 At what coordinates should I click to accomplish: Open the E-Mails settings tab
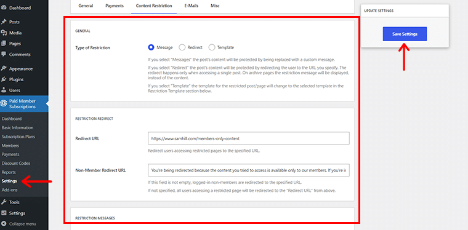coord(191,6)
